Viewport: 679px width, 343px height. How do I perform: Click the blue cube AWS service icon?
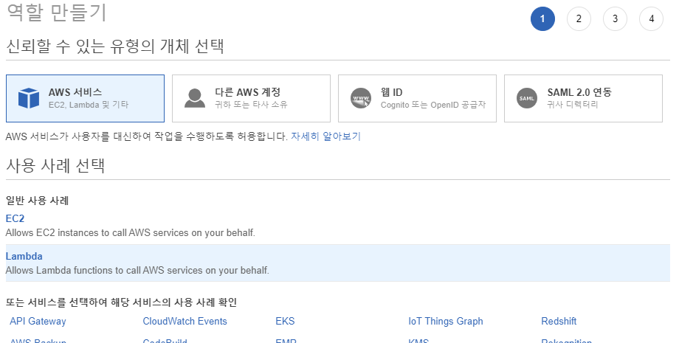click(x=29, y=98)
